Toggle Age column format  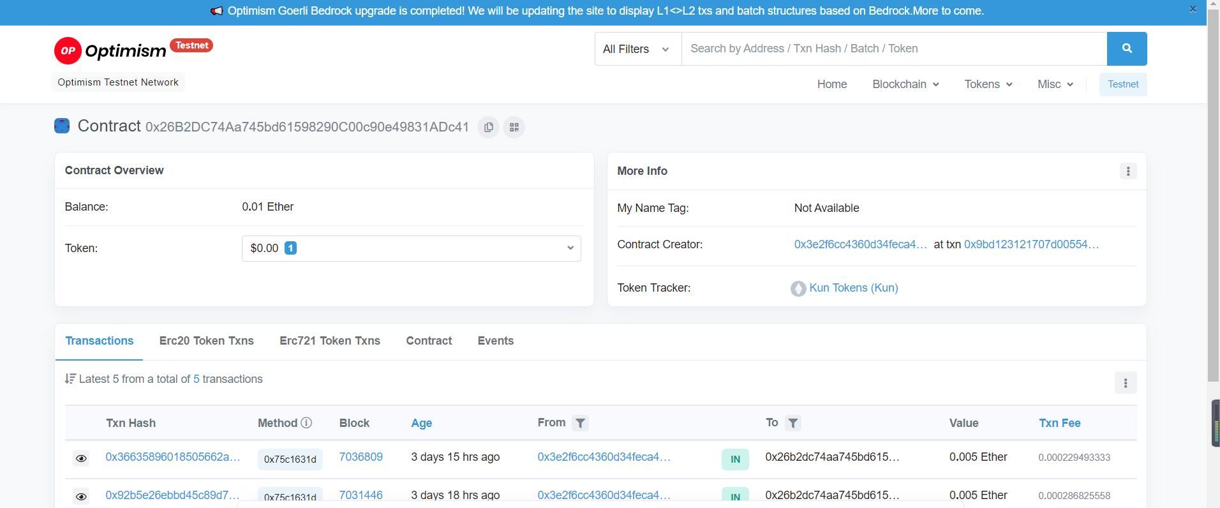click(x=421, y=423)
